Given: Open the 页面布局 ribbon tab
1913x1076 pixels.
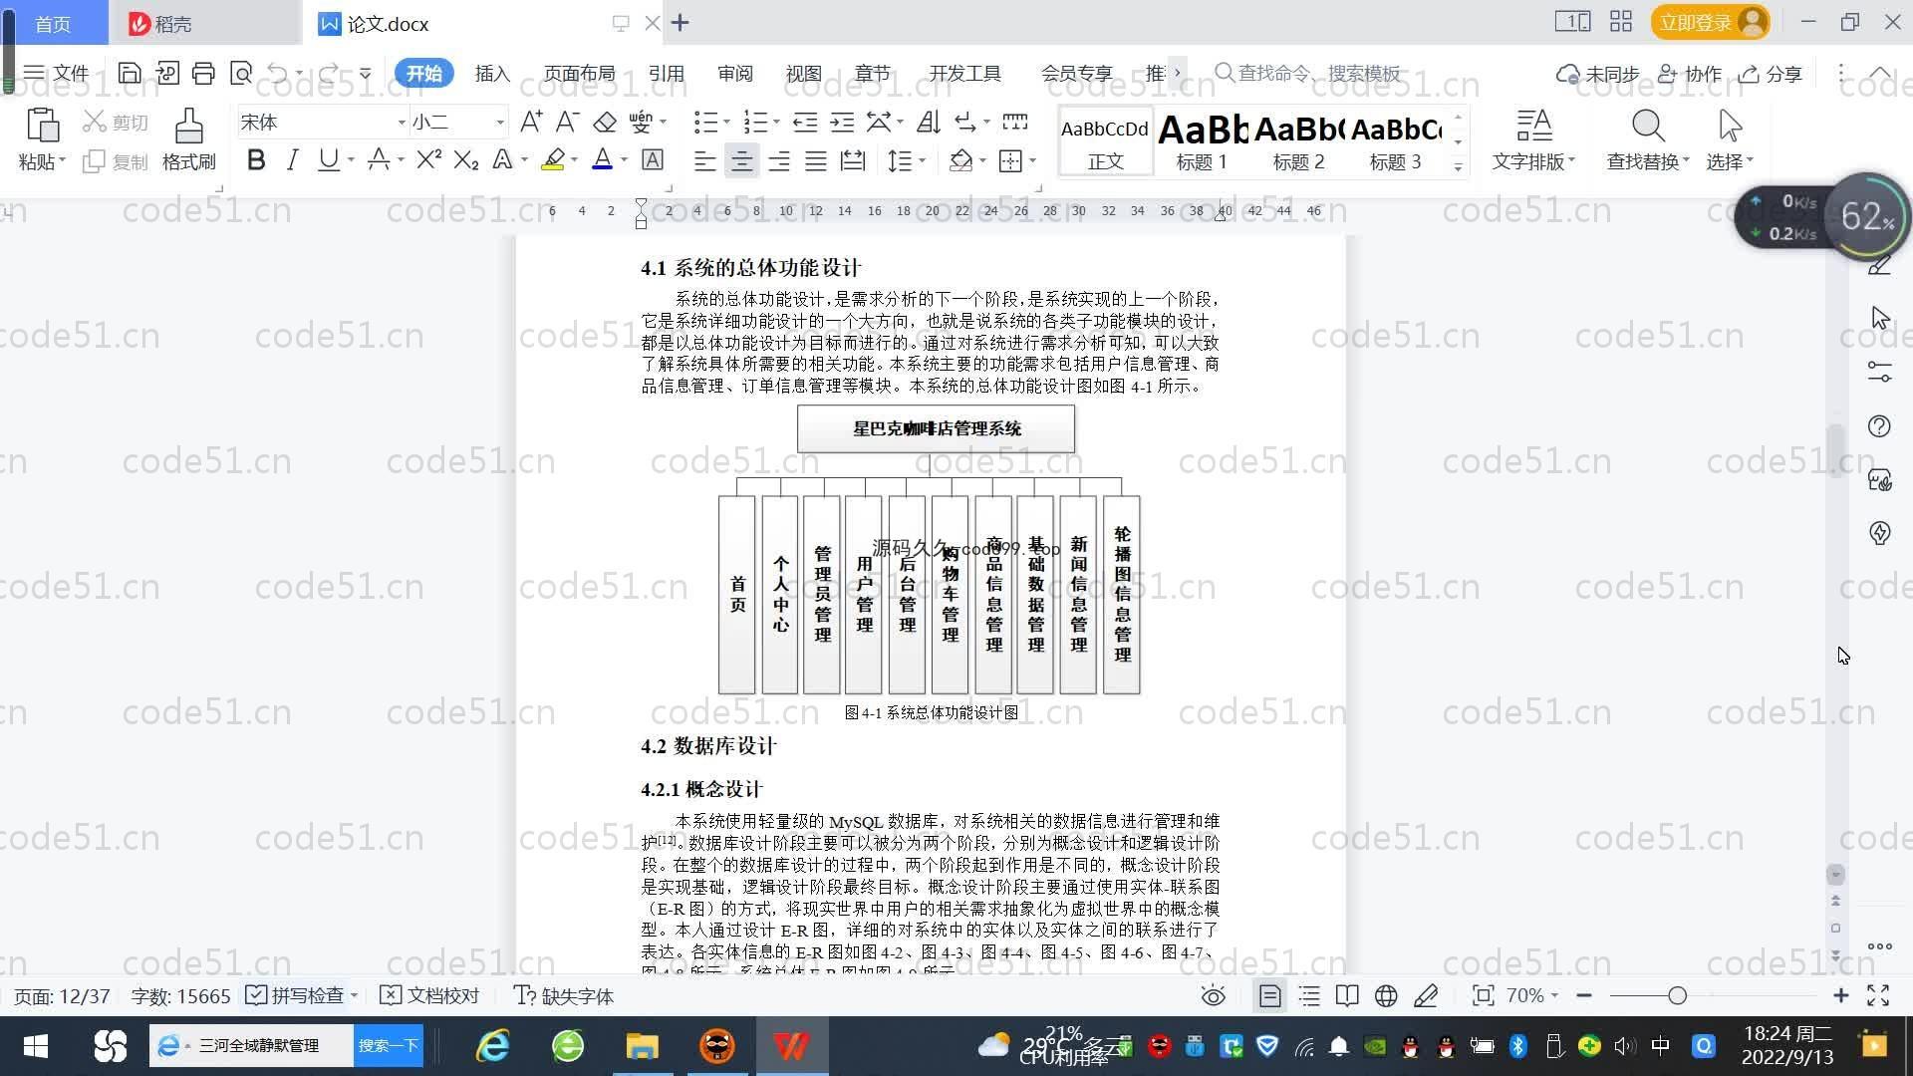Looking at the screenshot, I should pyautogui.click(x=579, y=73).
